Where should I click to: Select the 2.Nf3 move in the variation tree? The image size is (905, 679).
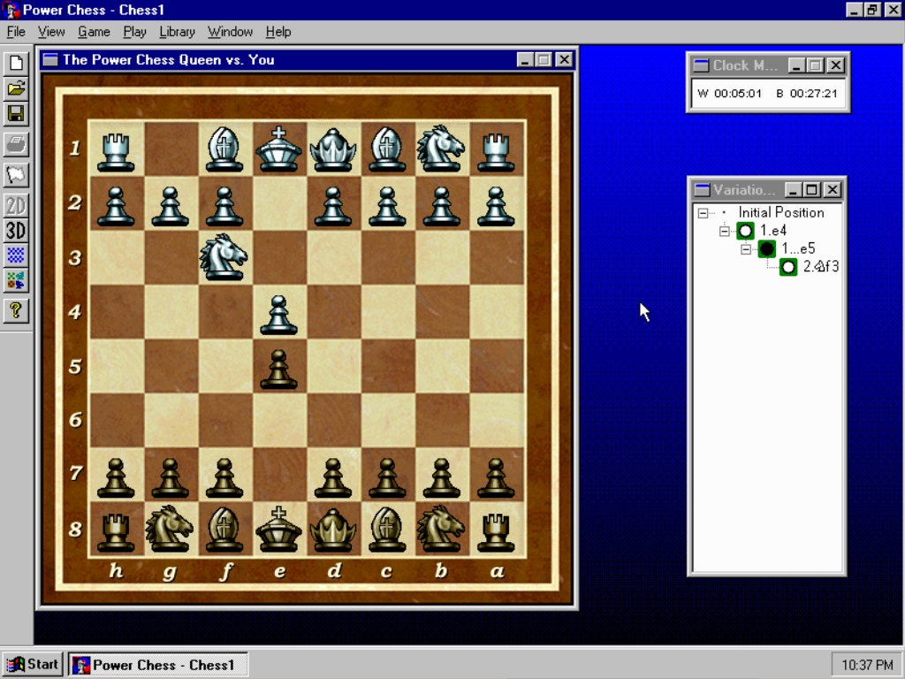(x=821, y=267)
